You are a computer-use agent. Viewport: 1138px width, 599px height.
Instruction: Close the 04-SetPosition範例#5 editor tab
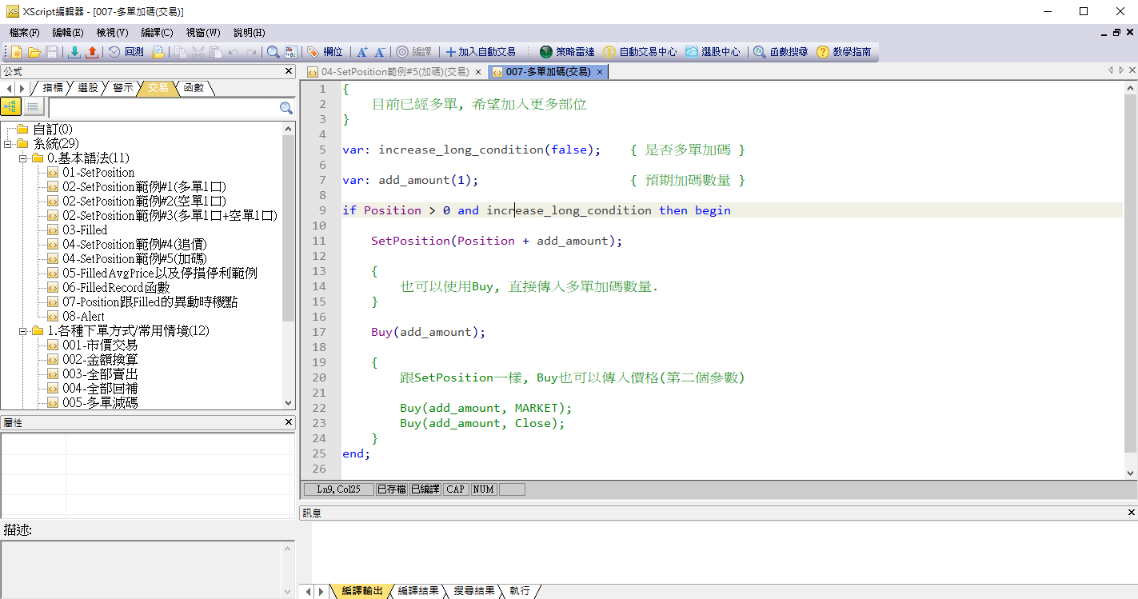click(x=477, y=72)
